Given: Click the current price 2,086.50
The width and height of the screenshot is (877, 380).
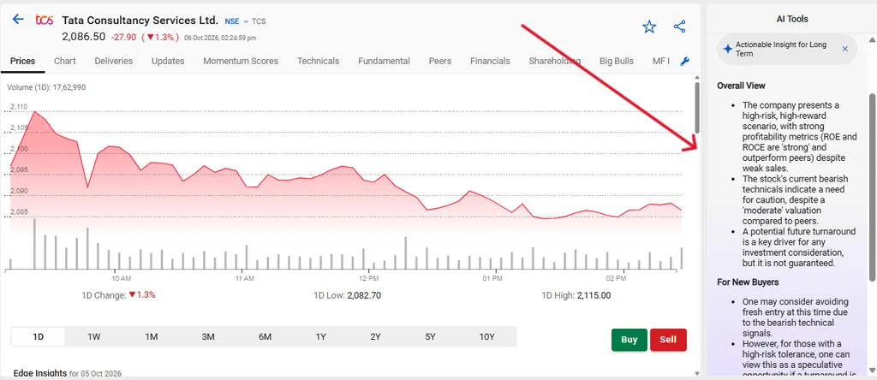Looking at the screenshot, I should (83, 37).
